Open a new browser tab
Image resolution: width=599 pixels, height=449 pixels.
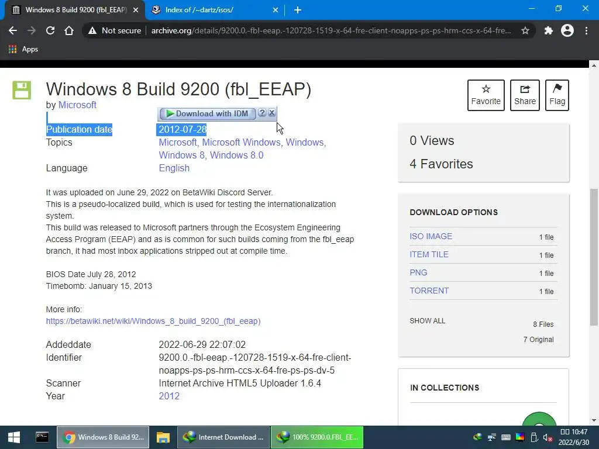(x=298, y=10)
